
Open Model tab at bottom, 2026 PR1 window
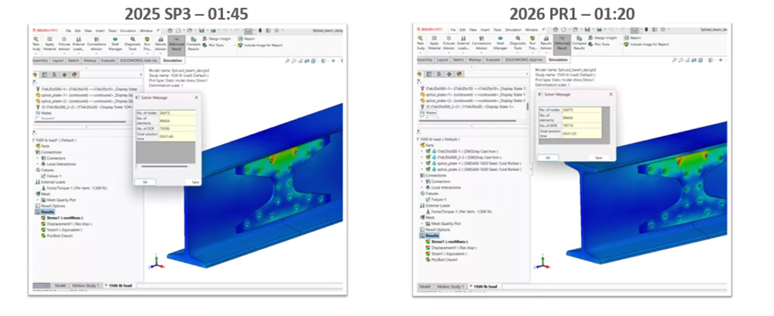click(424, 286)
